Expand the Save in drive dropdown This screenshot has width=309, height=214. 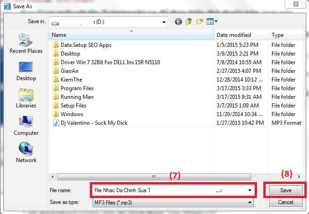tap(164, 21)
